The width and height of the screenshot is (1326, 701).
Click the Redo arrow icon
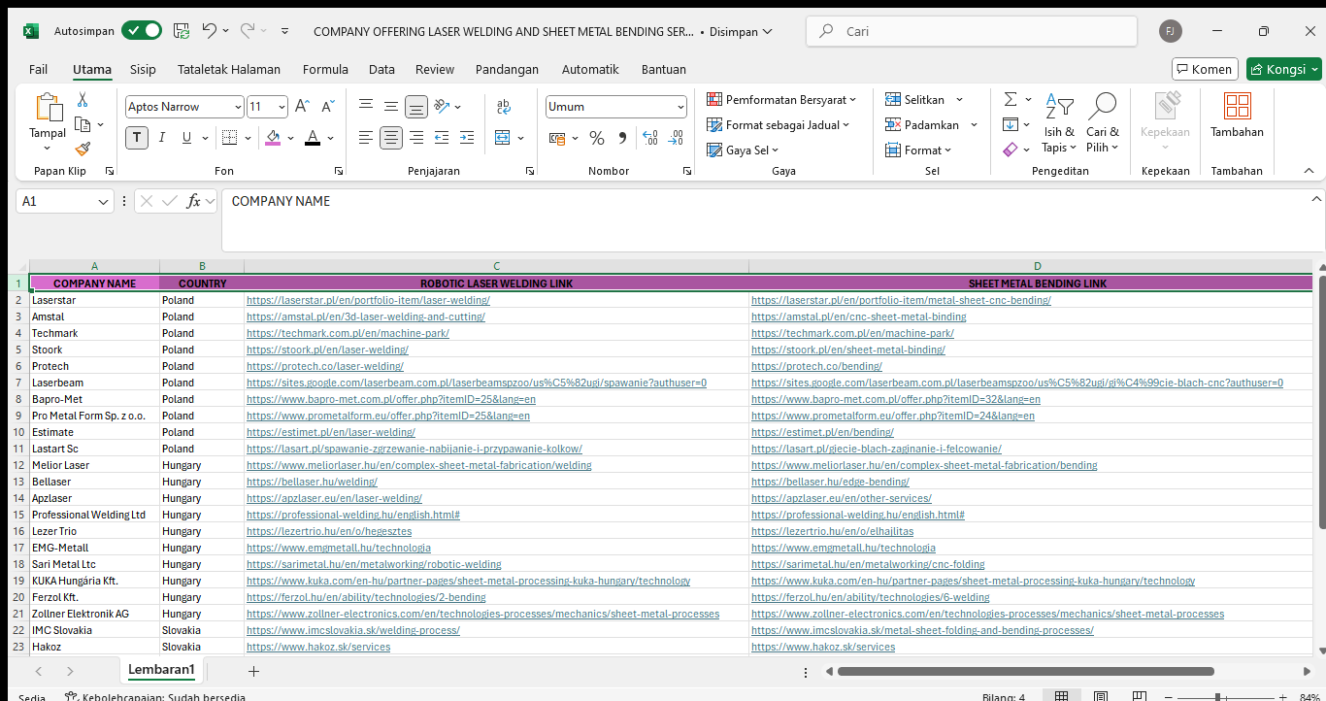(248, 31)
